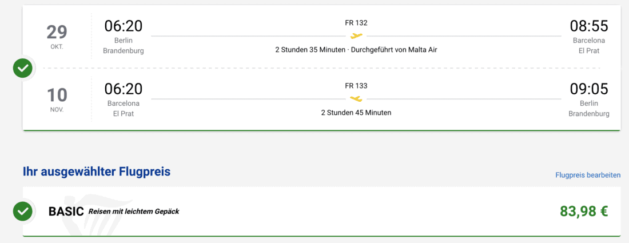Click the 09:05 Berlin Brandenburg arrival time

click(x=589, y=89)
